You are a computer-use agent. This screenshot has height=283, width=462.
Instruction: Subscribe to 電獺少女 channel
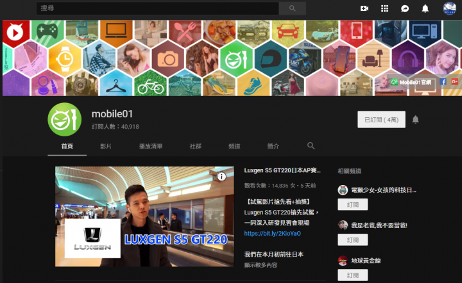(x=353, y=204)
